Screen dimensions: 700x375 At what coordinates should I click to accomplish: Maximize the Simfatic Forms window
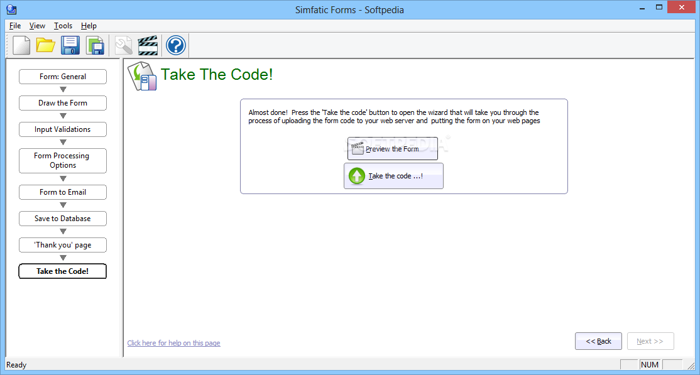click(x=659, y=8)
